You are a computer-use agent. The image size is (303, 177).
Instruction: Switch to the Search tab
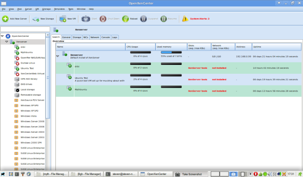56,37
